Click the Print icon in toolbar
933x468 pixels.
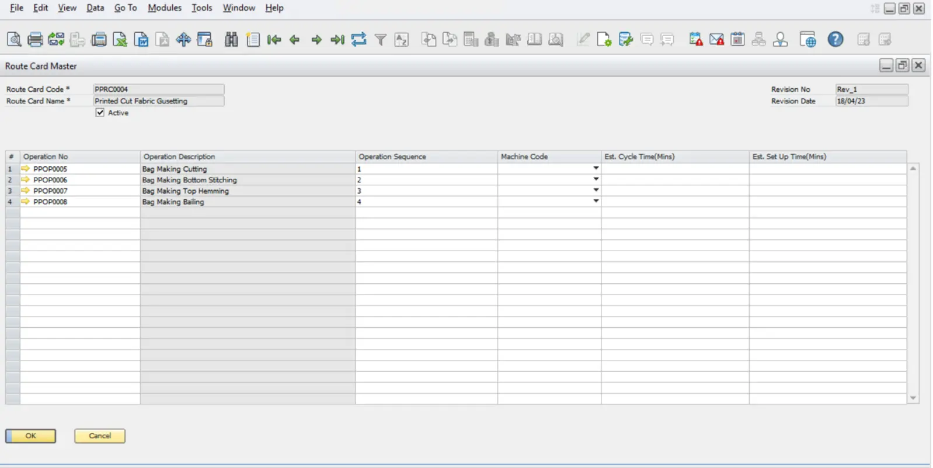click(x=35, y=39)
